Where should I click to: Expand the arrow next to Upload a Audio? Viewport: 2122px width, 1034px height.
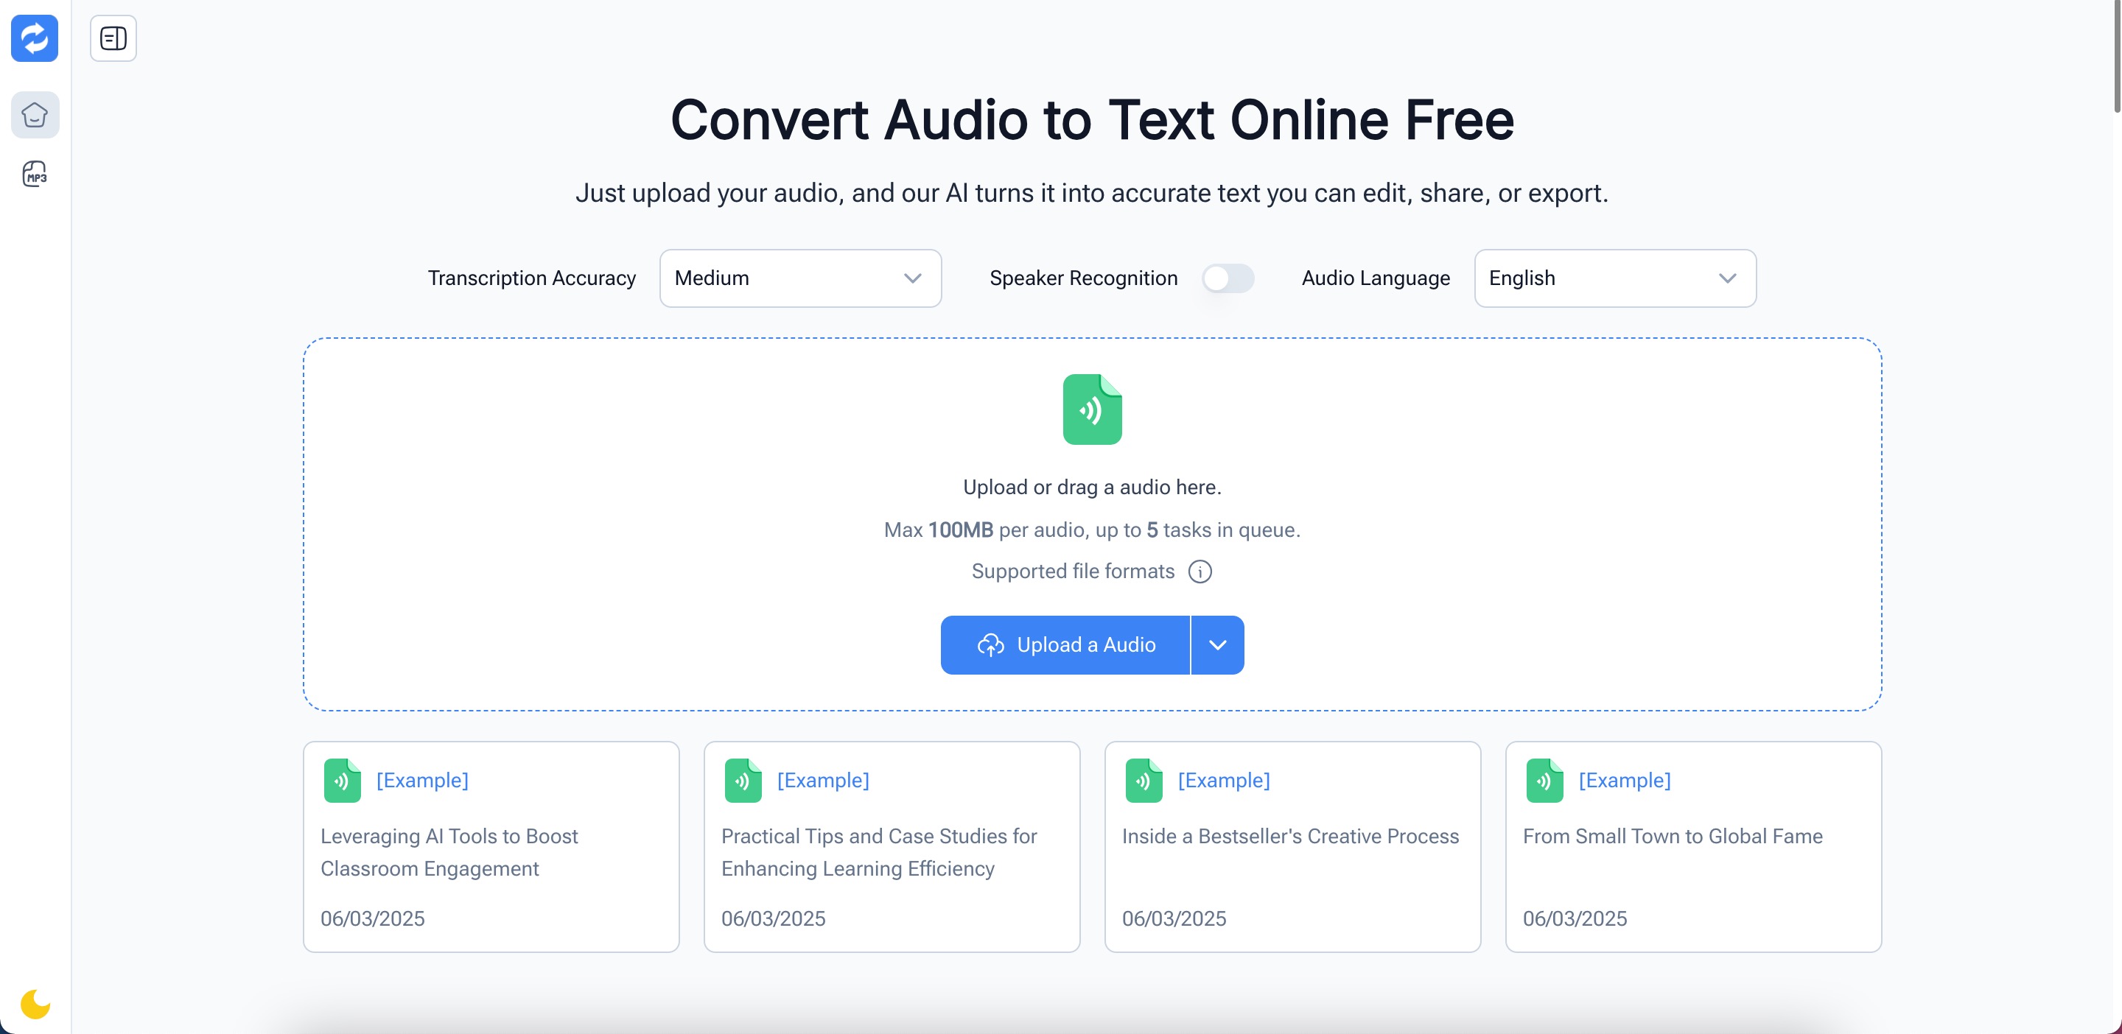point(1217,644)
